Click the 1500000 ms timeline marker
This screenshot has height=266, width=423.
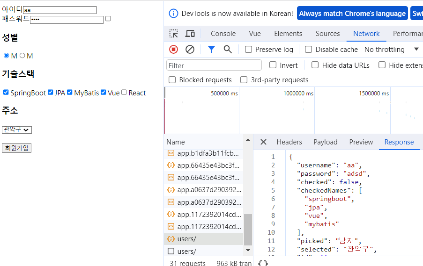pos(374,93)
